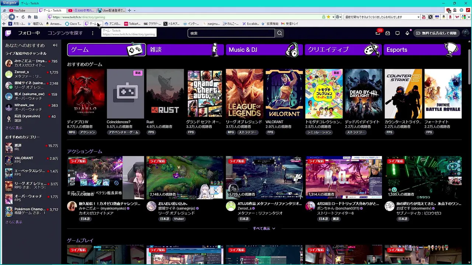The height and width of the screenshot is (265, 472).
Task: Open the history dropdown next to forward arrow
Action: pyautogui.click(x=17, y=17)
